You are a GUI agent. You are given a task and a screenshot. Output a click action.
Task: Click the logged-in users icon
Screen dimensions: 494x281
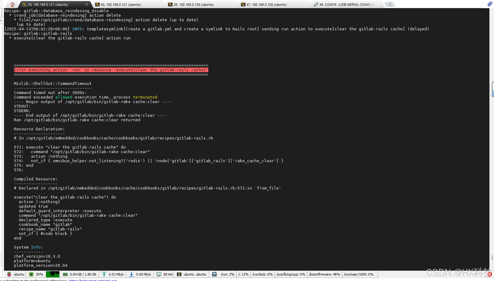pyautogui.click(x=179, y=274)
